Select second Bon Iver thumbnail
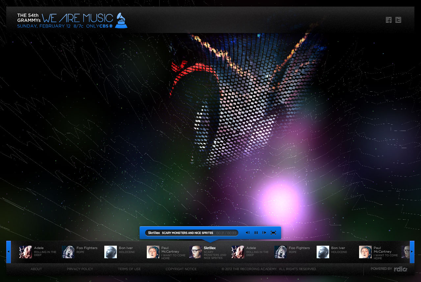This screenshot has width=421, height=282. pos(323,252)
